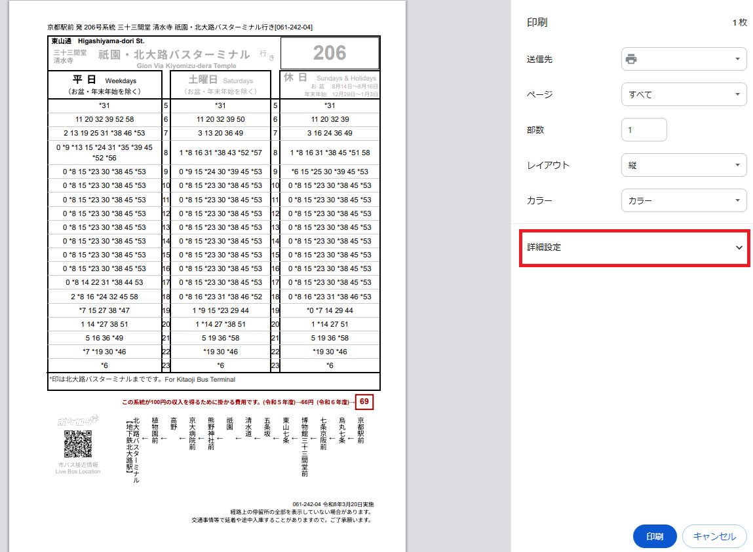Click the カラー dropdown chevron
Image resolution: width=753 pixels, height=552 pixels.
739,200
